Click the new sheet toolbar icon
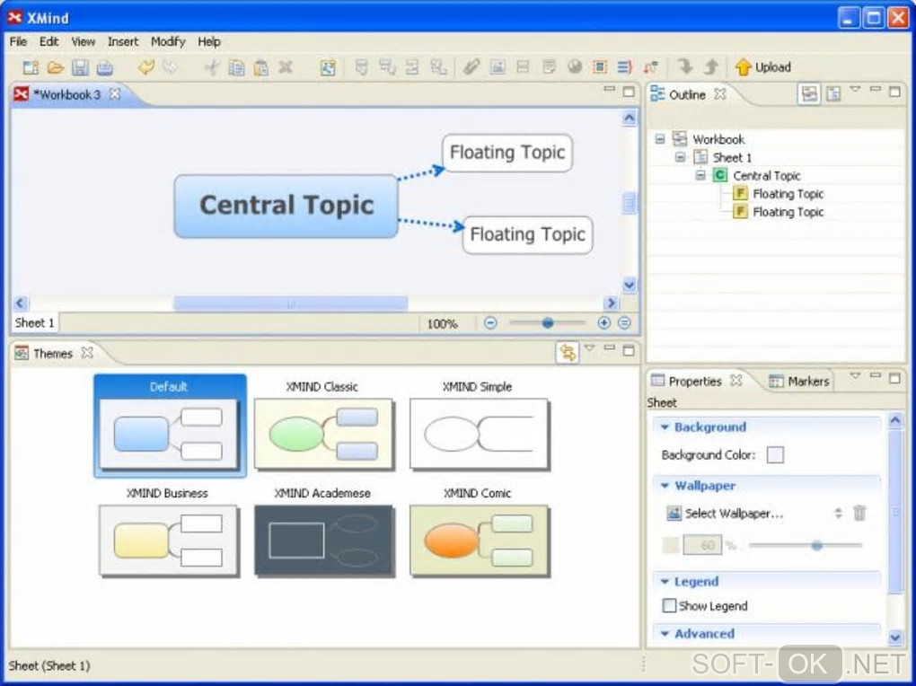The width and height of the screenshot is (916, 686). [x=329, y=67]
